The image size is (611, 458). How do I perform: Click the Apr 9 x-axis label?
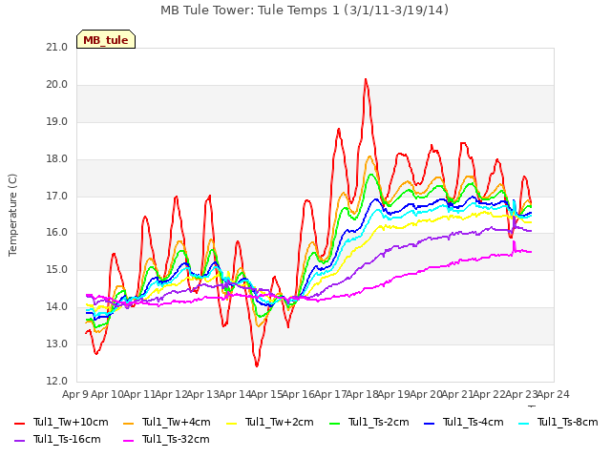[75, 394]
